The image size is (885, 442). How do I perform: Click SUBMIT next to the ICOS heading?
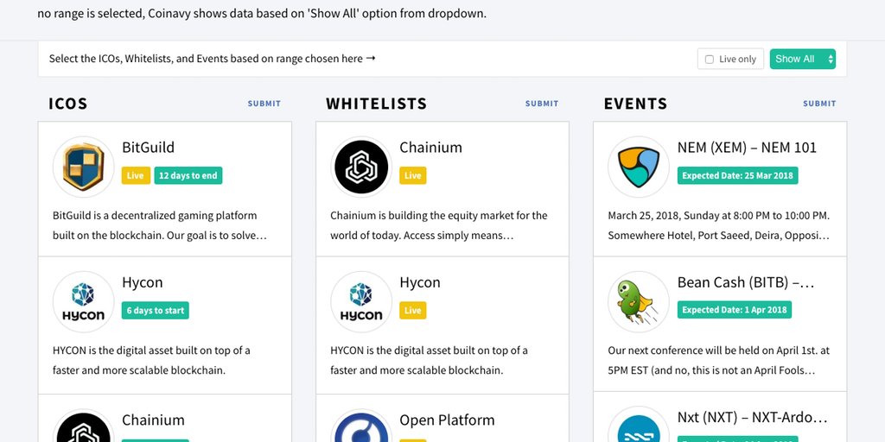click(x=264, y=104)
